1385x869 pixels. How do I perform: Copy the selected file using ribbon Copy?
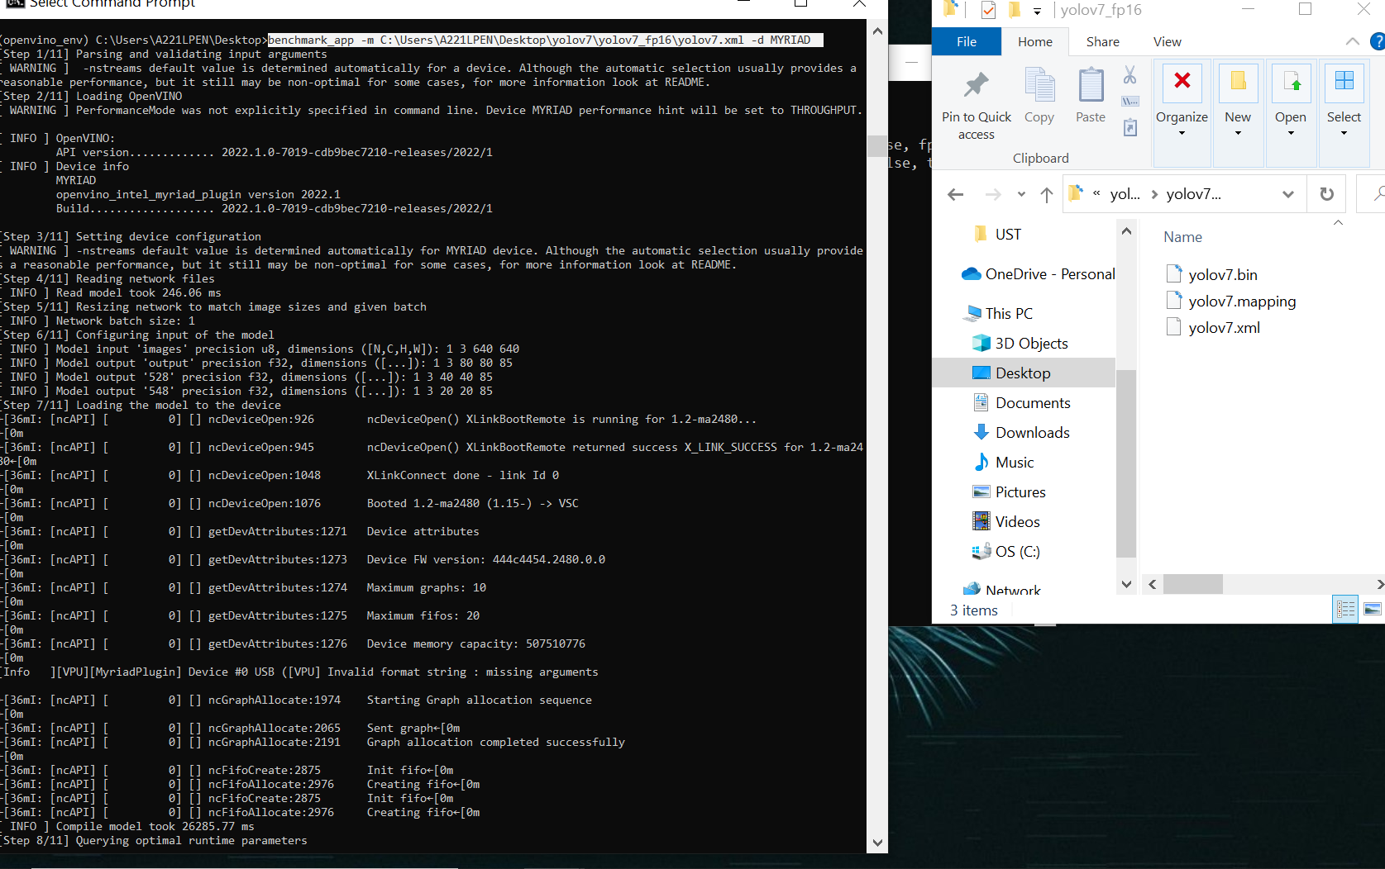tap(1039, 93)
